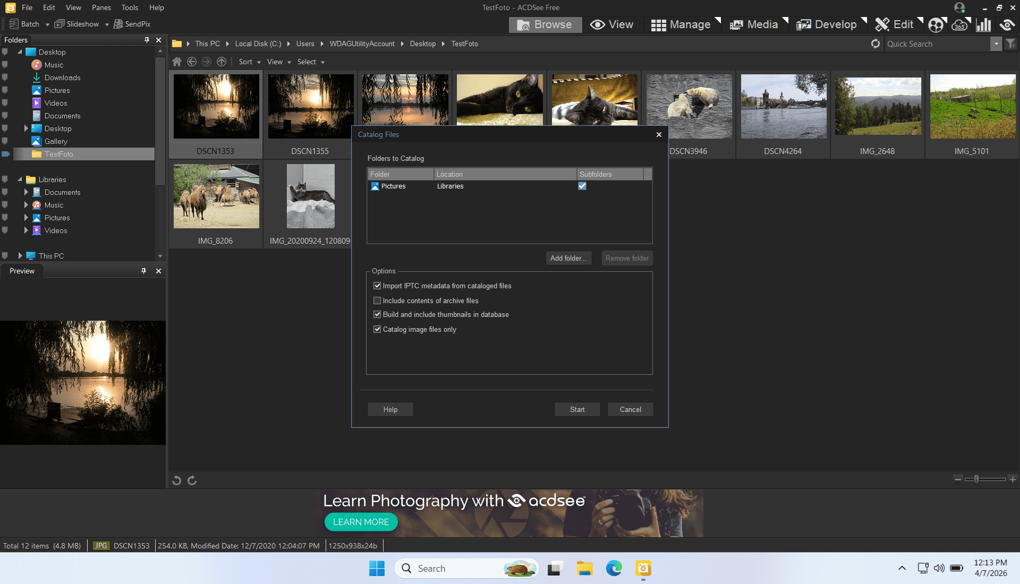The width and height of the screenshot is (1020, 584).
Task: Click the filter funnel icon near search
Action: [1010, 44]
